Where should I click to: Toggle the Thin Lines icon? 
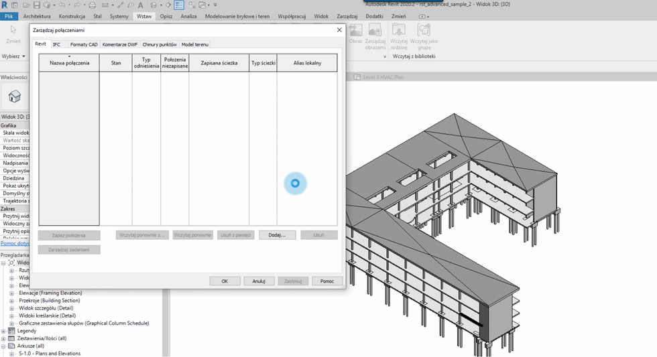(179, 5)
